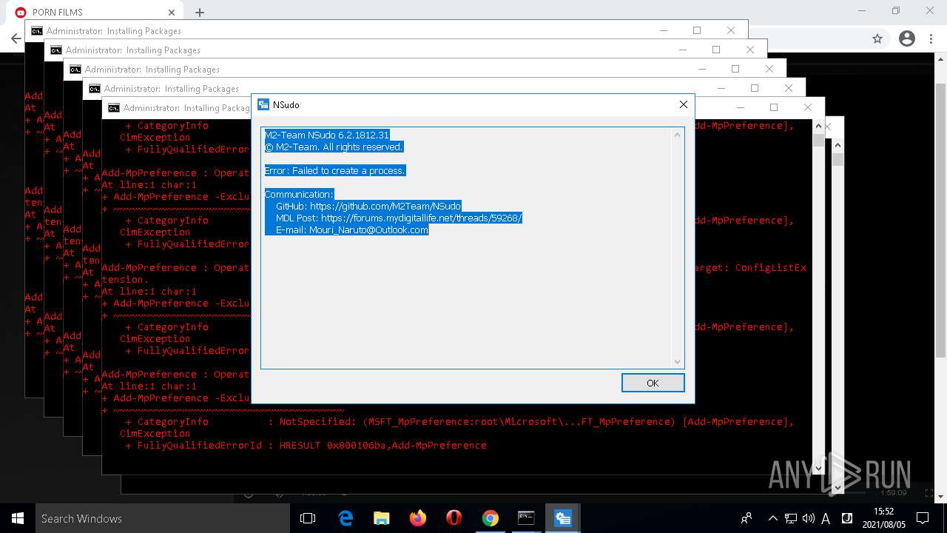947x533 pixels.
Task: Open File Explorer from the taskbar
Action: (x=382, y=518)
